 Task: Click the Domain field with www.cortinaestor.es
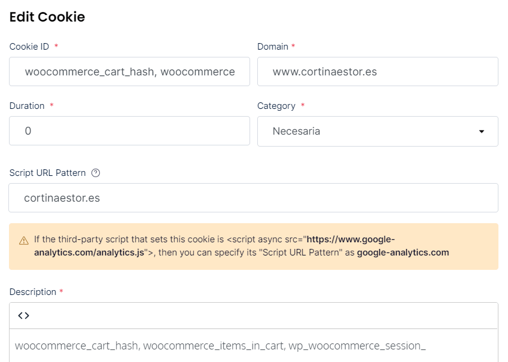378,72
